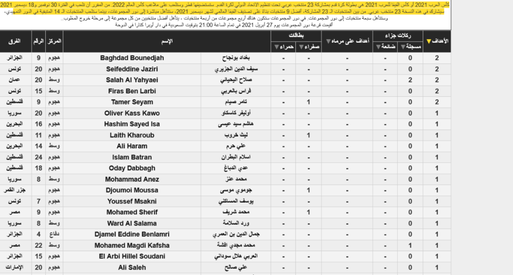Click the Tamer Seyam name cell
The image size is (513, 275).
pos(132,102)
